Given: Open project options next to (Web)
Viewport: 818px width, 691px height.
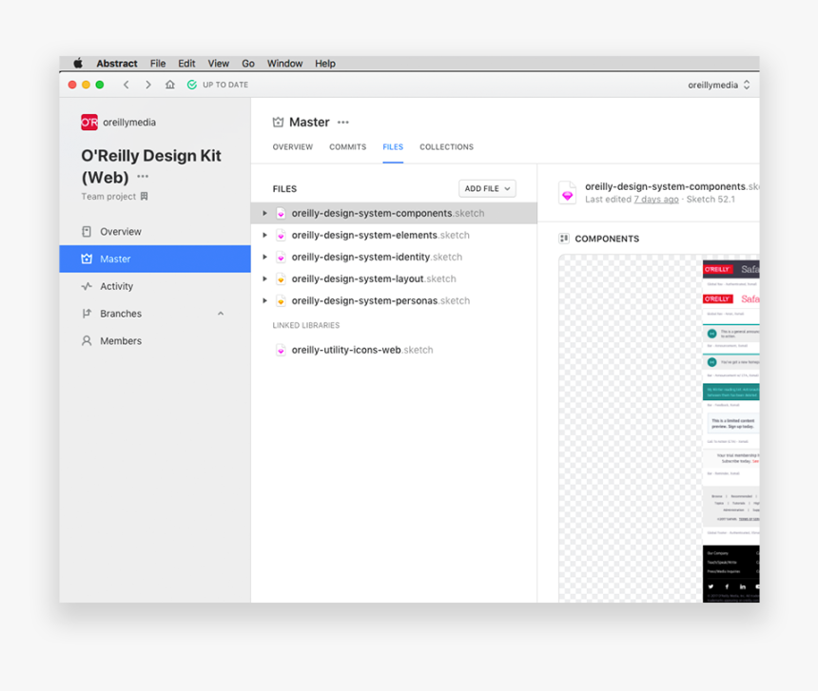Looking at the screenshot, I should (143, 177).
